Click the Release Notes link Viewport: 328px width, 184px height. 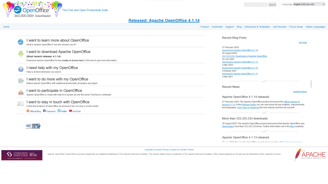(249, 104)
